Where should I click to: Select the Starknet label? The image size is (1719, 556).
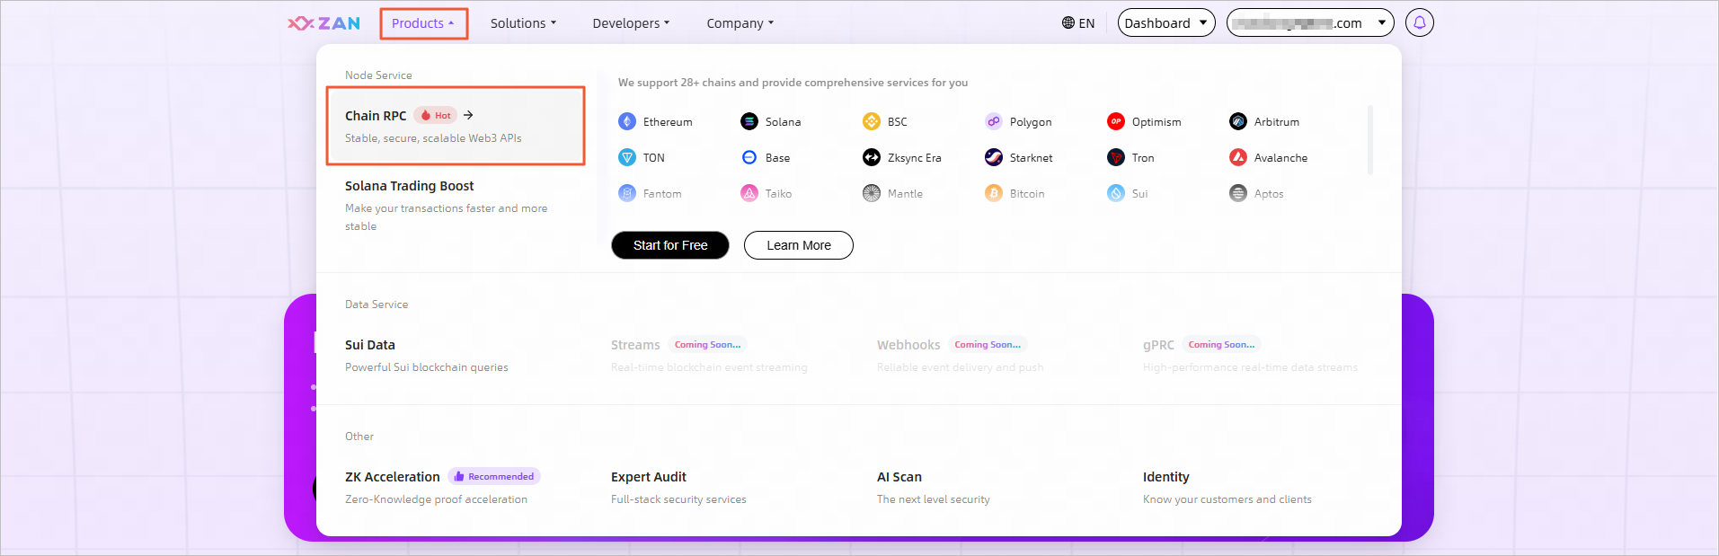click(1031, 157)
